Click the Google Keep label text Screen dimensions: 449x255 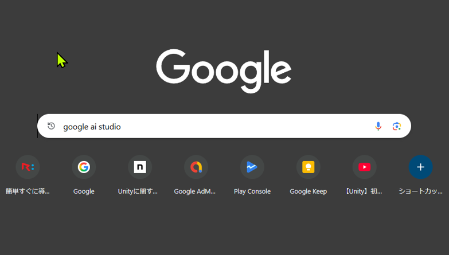(308, 191)
